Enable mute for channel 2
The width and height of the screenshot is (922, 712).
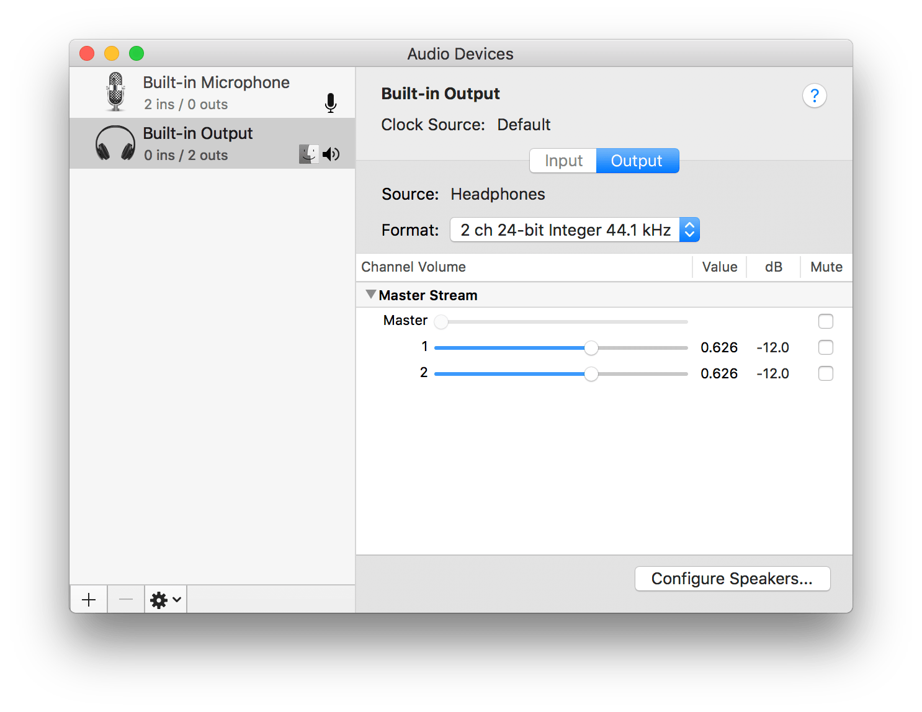click(826, 373)
